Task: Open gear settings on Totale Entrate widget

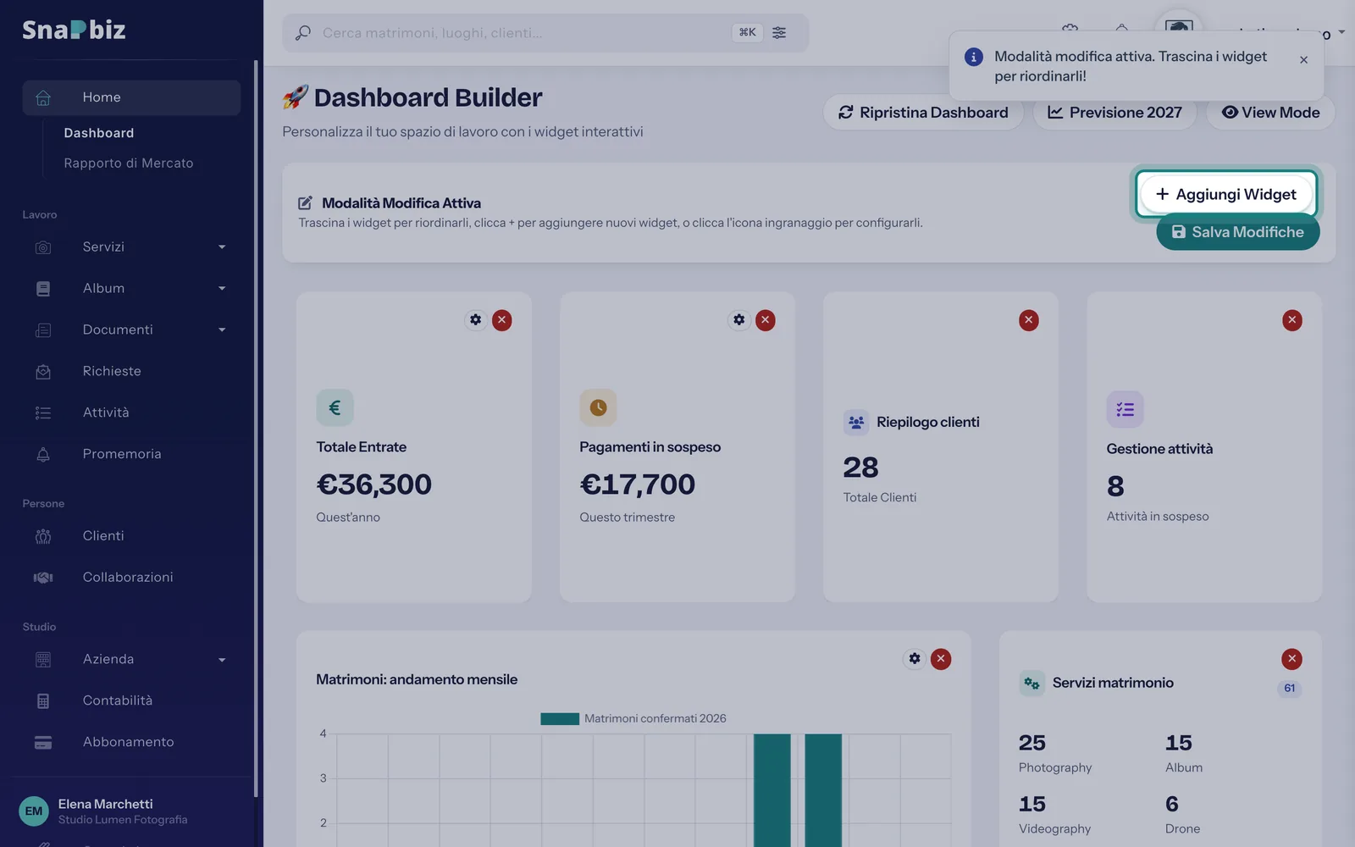Action: tap(476, 320)
